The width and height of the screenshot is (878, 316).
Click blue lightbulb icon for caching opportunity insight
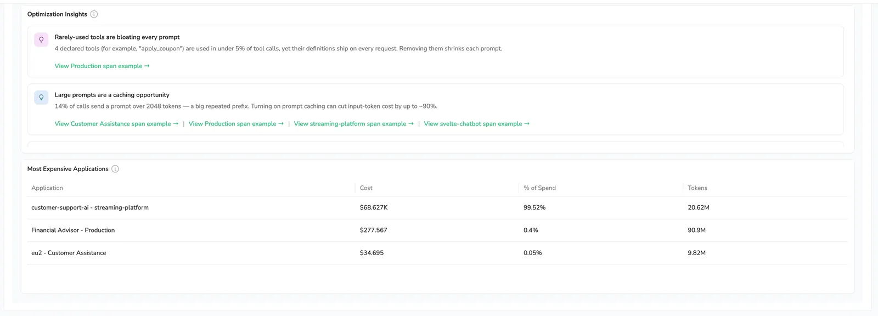coord(41,97)
